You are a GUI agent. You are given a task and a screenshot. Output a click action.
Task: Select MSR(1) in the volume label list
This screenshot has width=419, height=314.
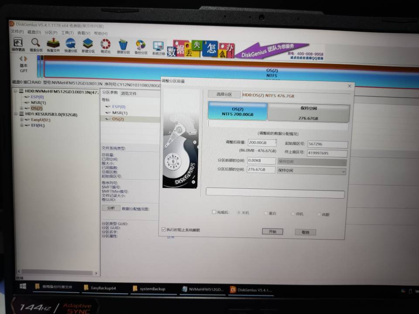(x=120, y=113)
